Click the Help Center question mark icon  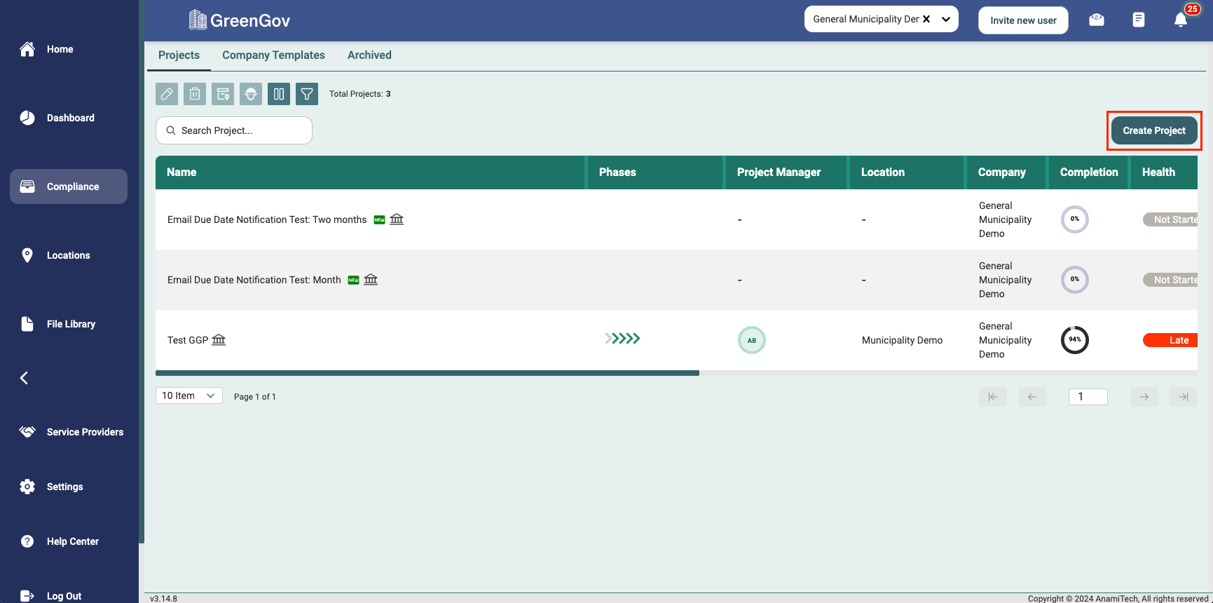pyautogui.click(x=27, y=541)
